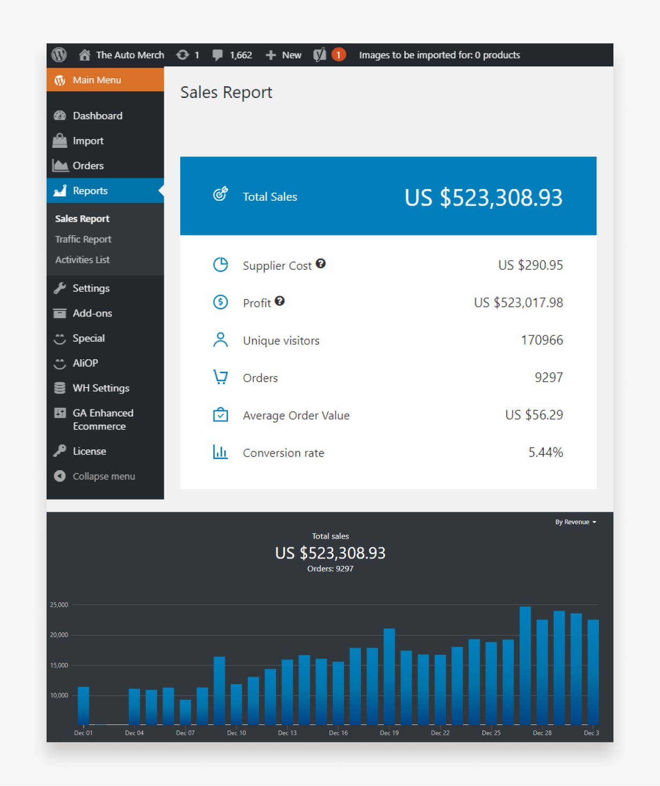This screenshot has height=786, width=660.
Task: Click the WordPress logo in admin bar
Action: tap(59, 55)
